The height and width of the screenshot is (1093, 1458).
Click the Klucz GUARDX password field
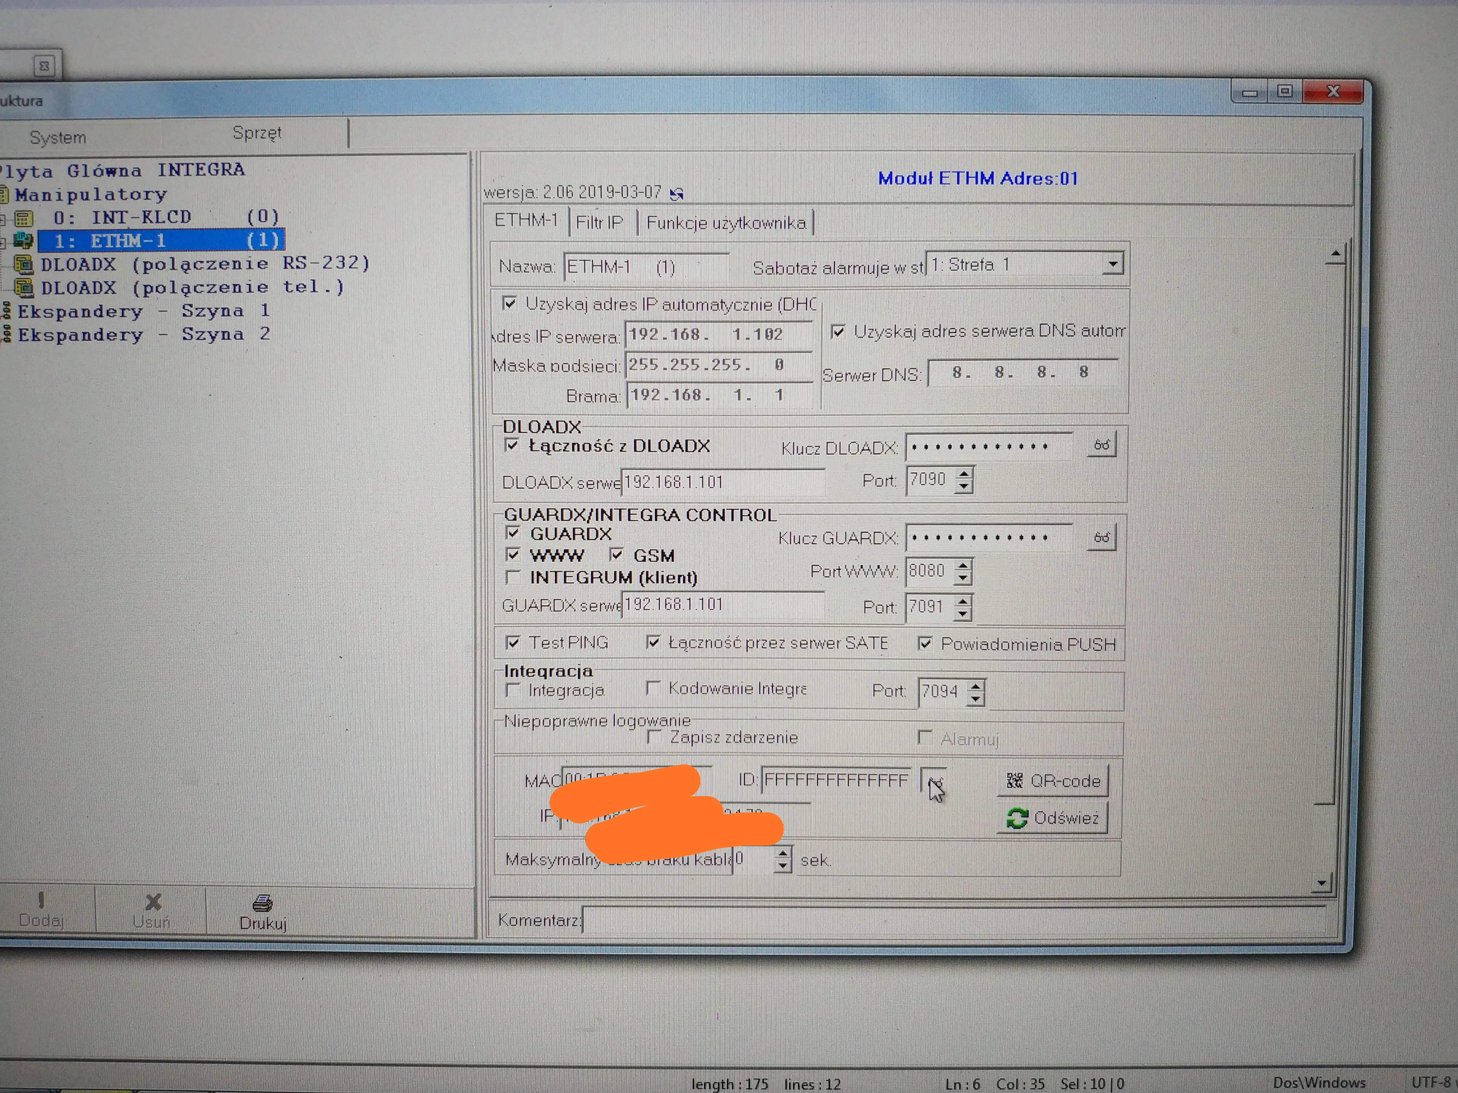989,538
